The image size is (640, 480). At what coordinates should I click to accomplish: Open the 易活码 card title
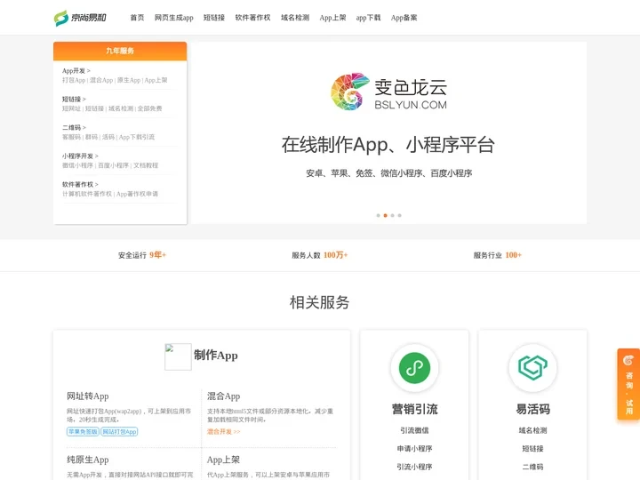532,409
